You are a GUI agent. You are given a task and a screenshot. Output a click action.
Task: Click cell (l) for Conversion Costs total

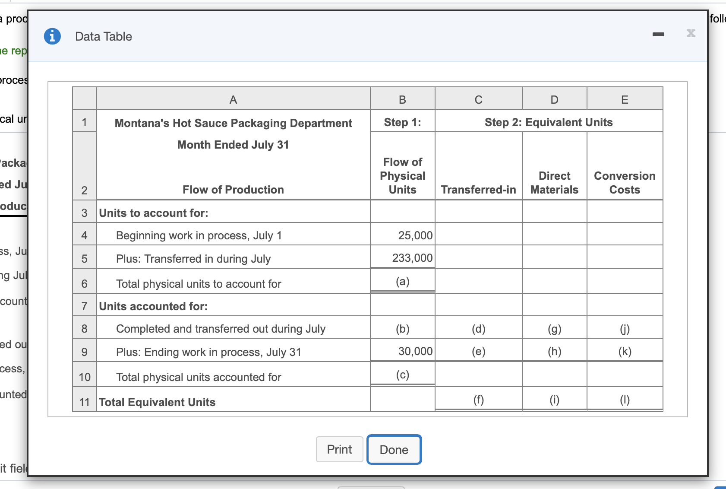(x=624, y=399)
